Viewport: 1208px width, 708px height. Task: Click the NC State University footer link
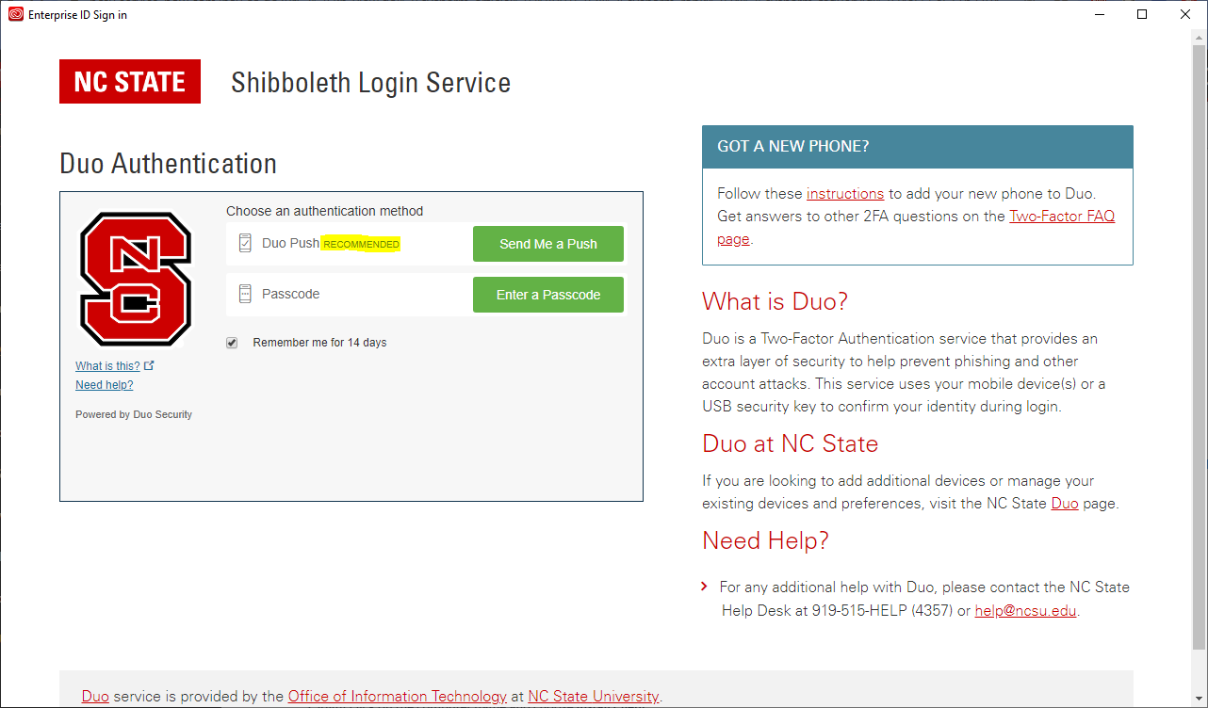[x=593, y=696]
